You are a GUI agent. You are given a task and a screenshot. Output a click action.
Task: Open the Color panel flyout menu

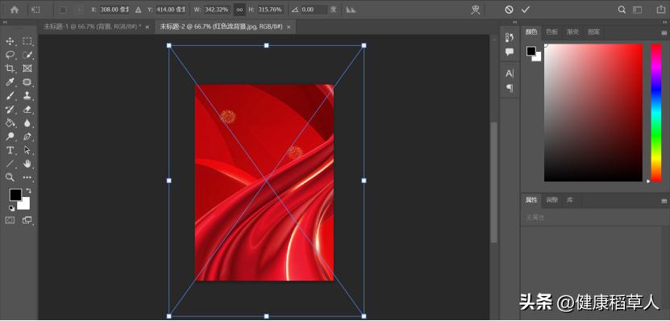tap(664, 32)
